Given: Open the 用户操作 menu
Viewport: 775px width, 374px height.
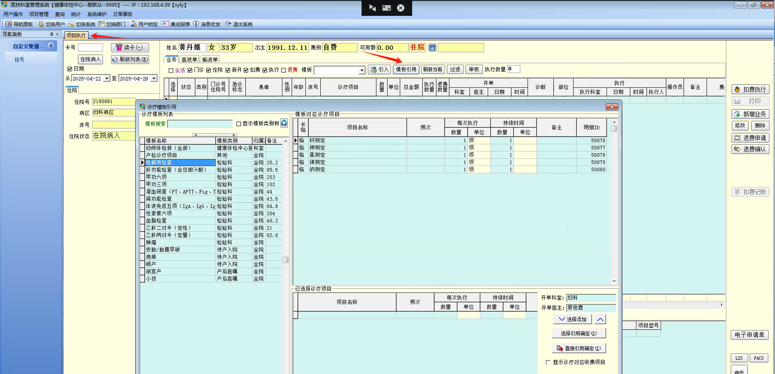Looking at the screenshot, I should point(13,15).
